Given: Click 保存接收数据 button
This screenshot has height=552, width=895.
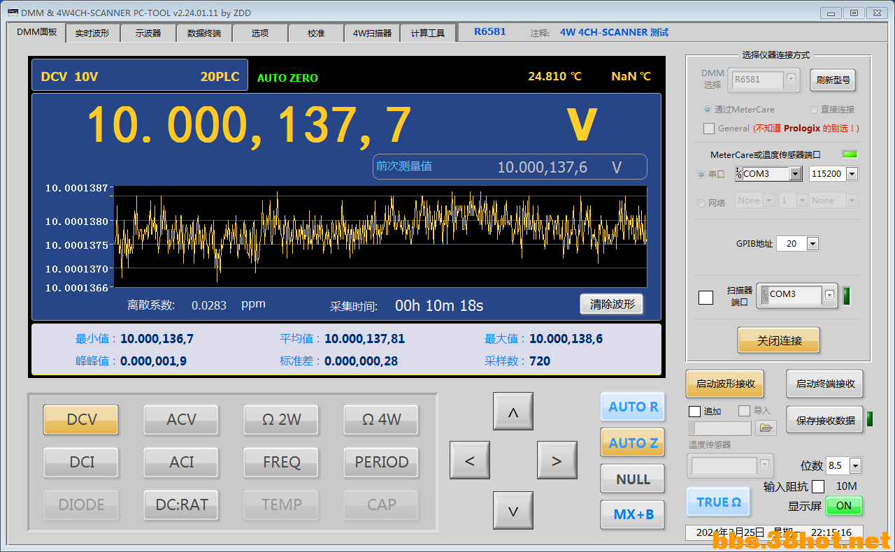Looking at the screenshot, I should (x=825, y=421).
